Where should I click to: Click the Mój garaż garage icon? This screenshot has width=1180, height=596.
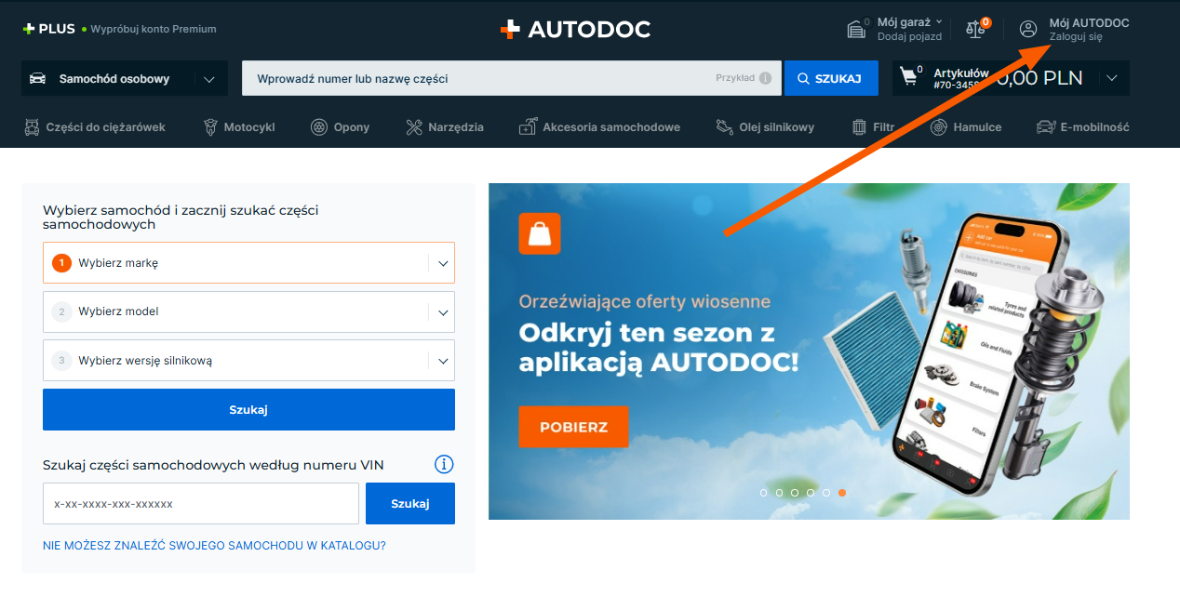856,29
